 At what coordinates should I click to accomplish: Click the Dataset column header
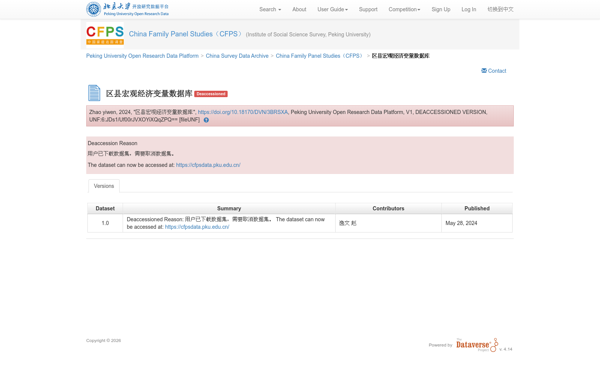coord(105,208)
